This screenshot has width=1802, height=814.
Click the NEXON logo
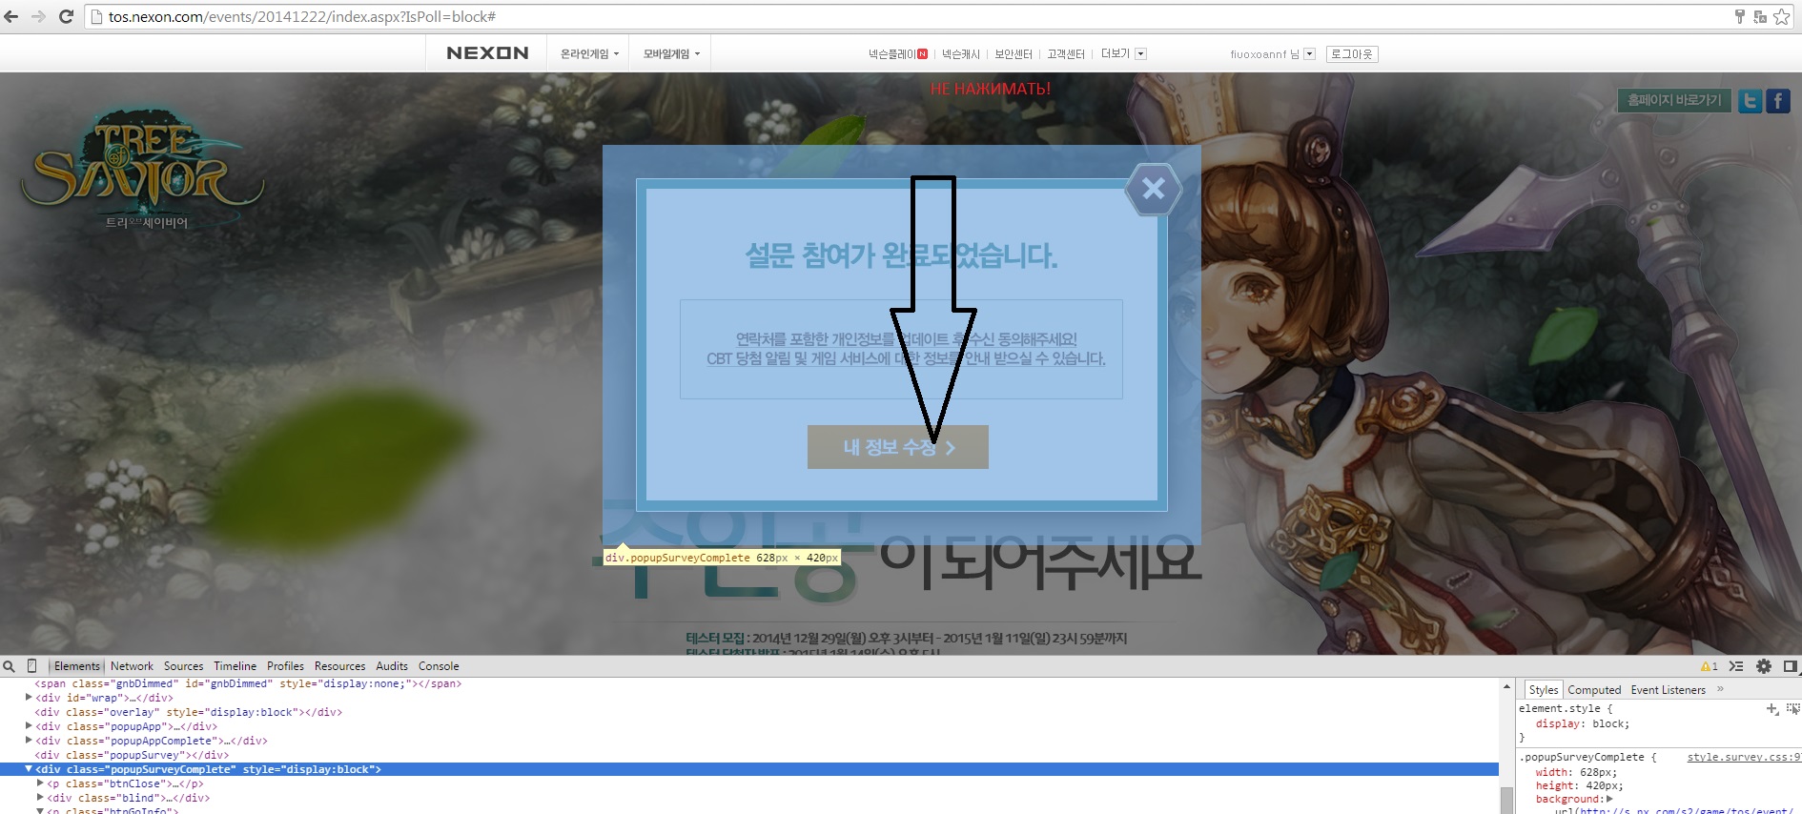coord(487,53)
